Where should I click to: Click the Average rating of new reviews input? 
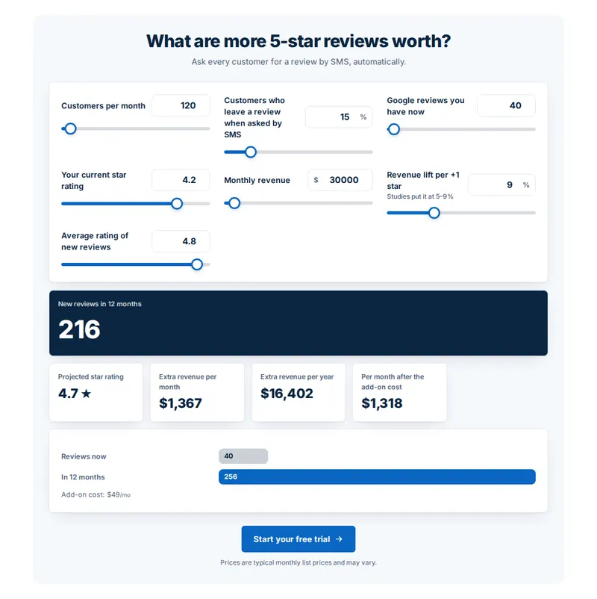coord(181,241)
